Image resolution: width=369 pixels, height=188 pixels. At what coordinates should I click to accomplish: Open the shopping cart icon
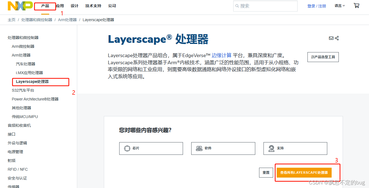356,5
